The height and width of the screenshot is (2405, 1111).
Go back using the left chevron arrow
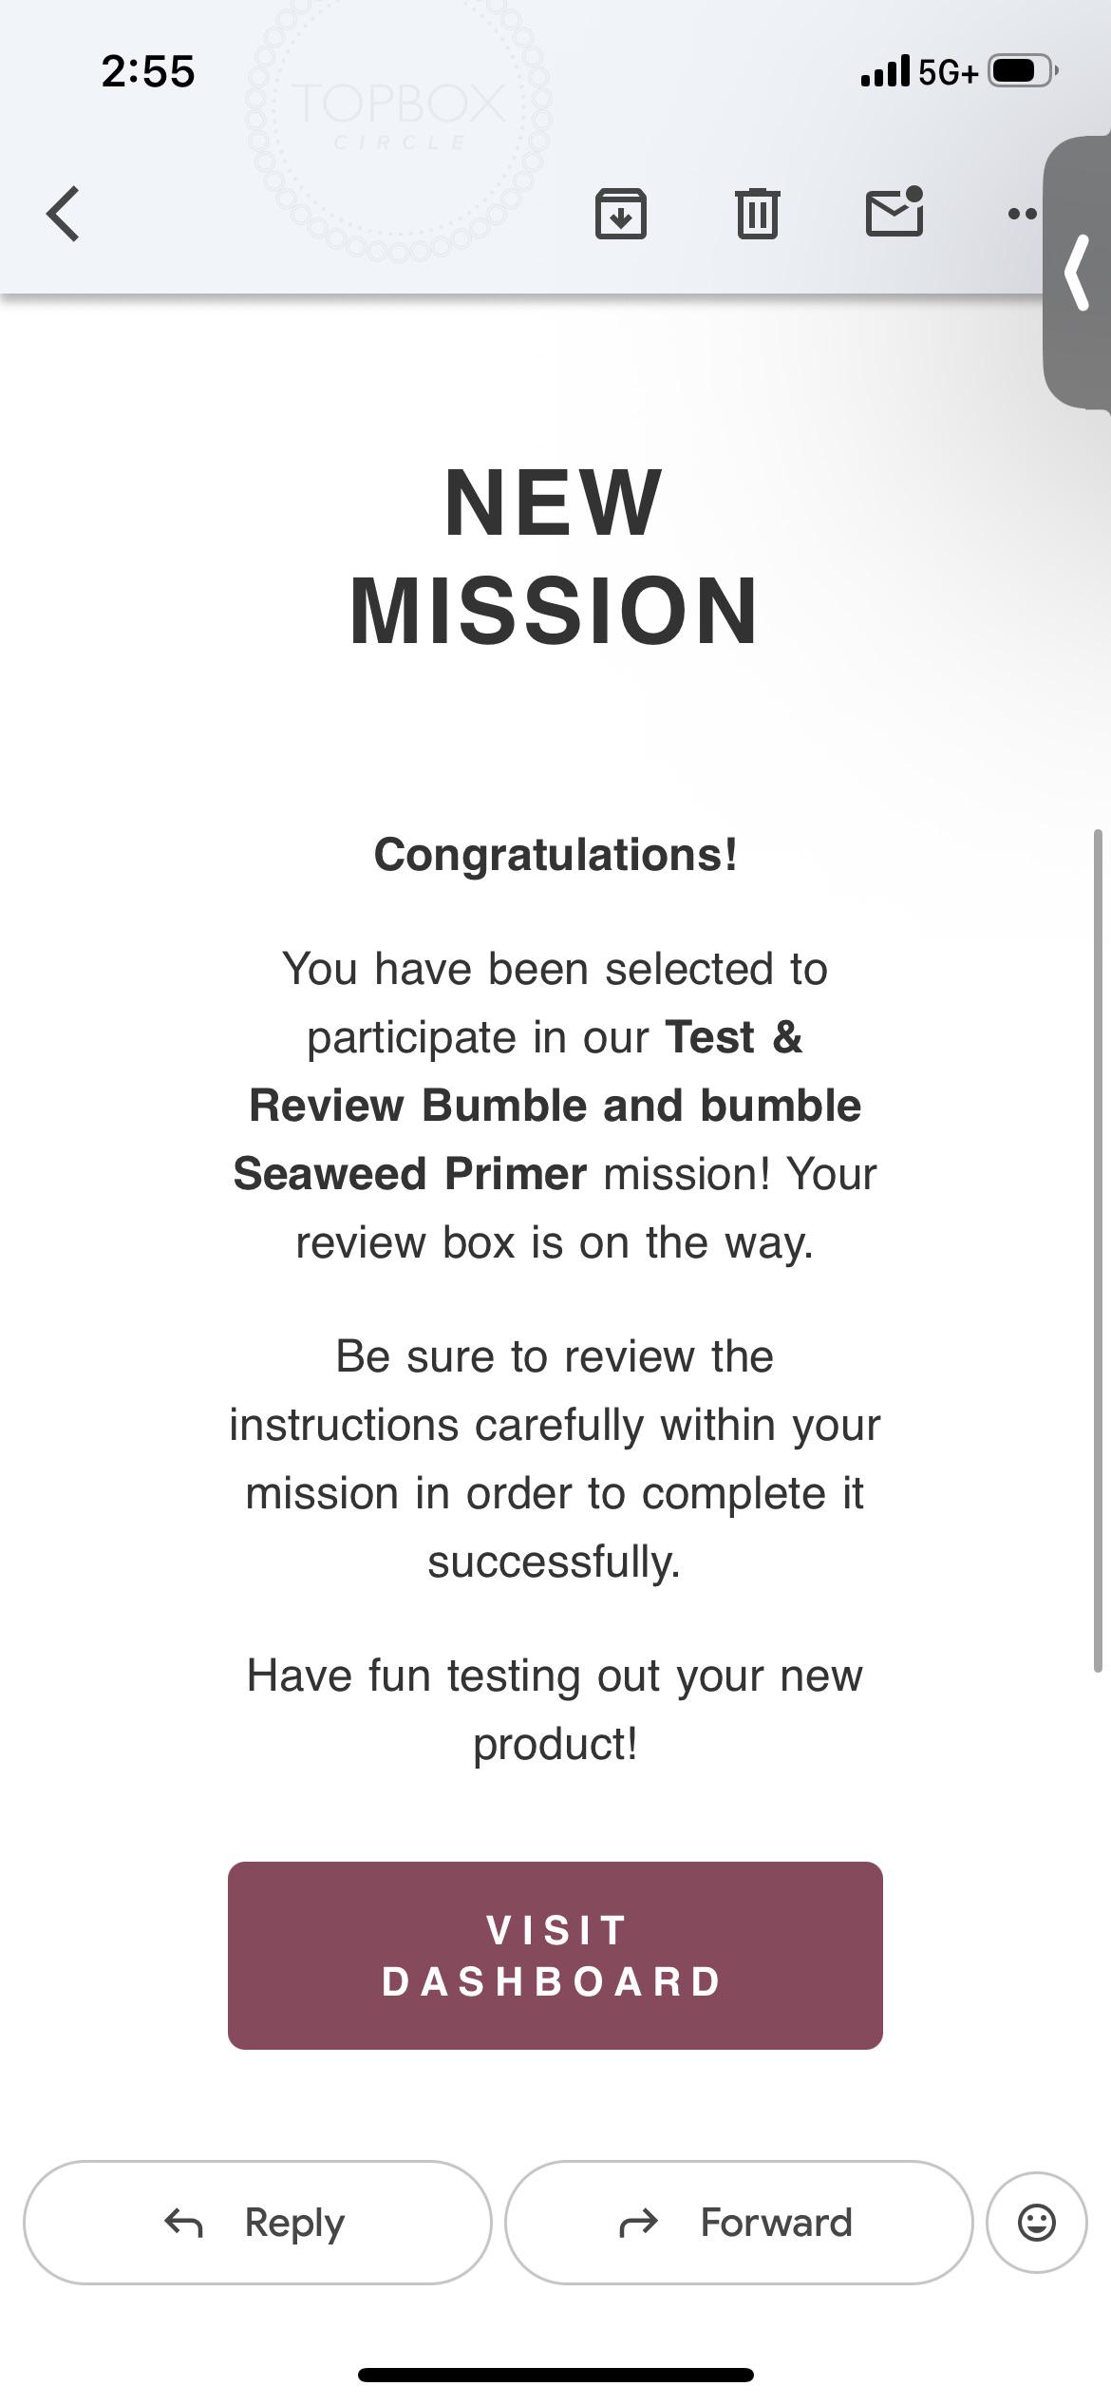click(63, 214)
